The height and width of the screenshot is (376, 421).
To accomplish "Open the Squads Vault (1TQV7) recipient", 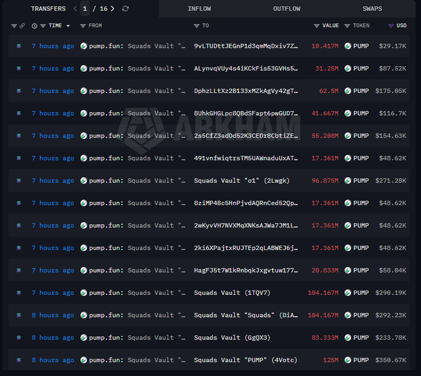I will [x=232, y=293].
